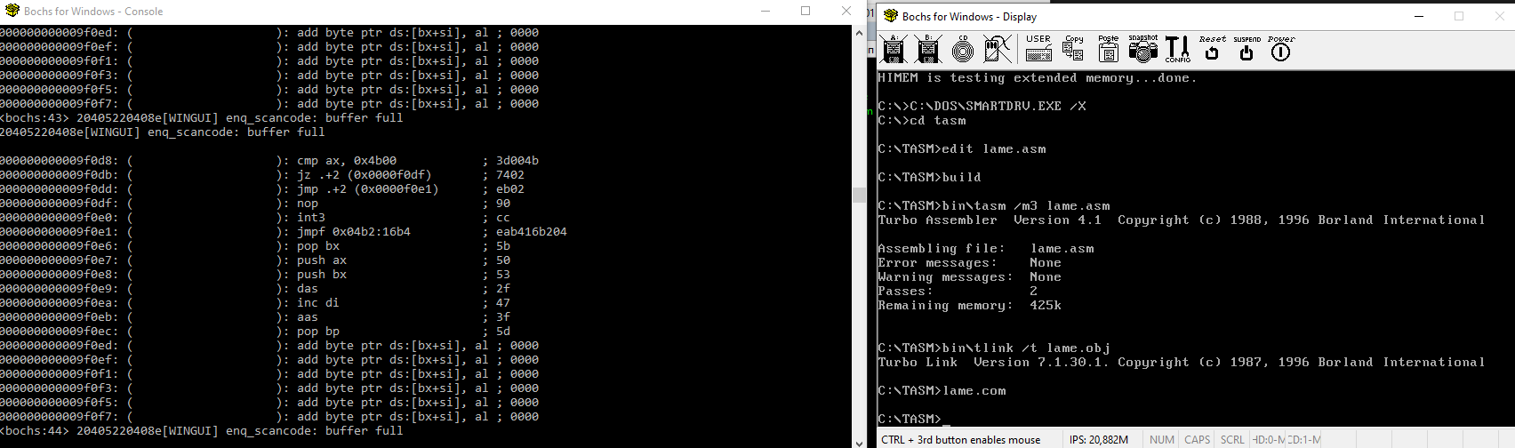Click the 'jmpf 0x04b2:16b4' line

pyautogui.click(x=284, y=232)
